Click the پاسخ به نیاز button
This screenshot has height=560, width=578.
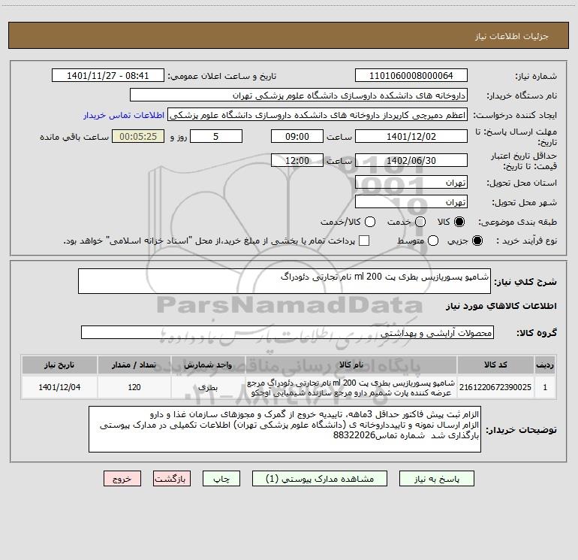[437, 478]
